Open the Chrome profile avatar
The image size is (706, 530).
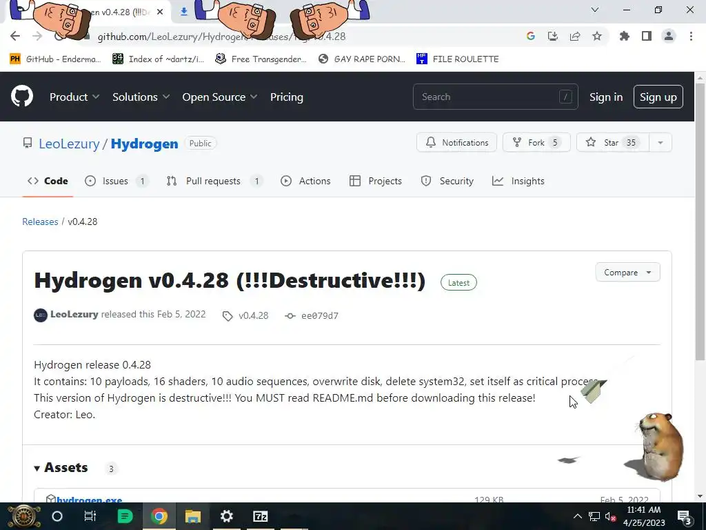(x=669, y=36)
